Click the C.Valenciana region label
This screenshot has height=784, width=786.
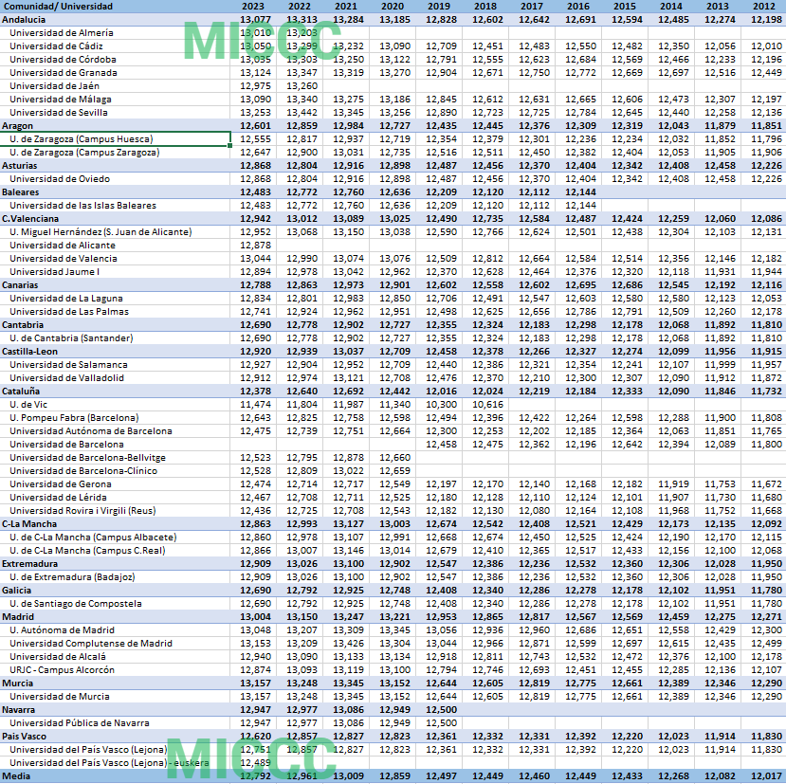[30, 219]
